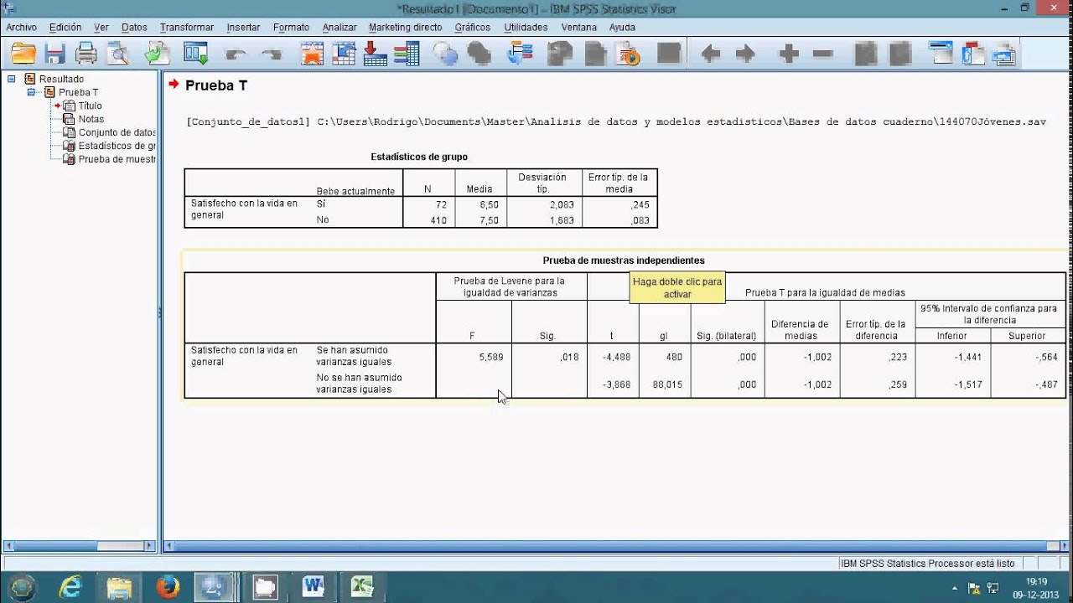Click the red down-arrow go to variable icon
This screenshot has height=603, width=1073.
pos(375,54)
